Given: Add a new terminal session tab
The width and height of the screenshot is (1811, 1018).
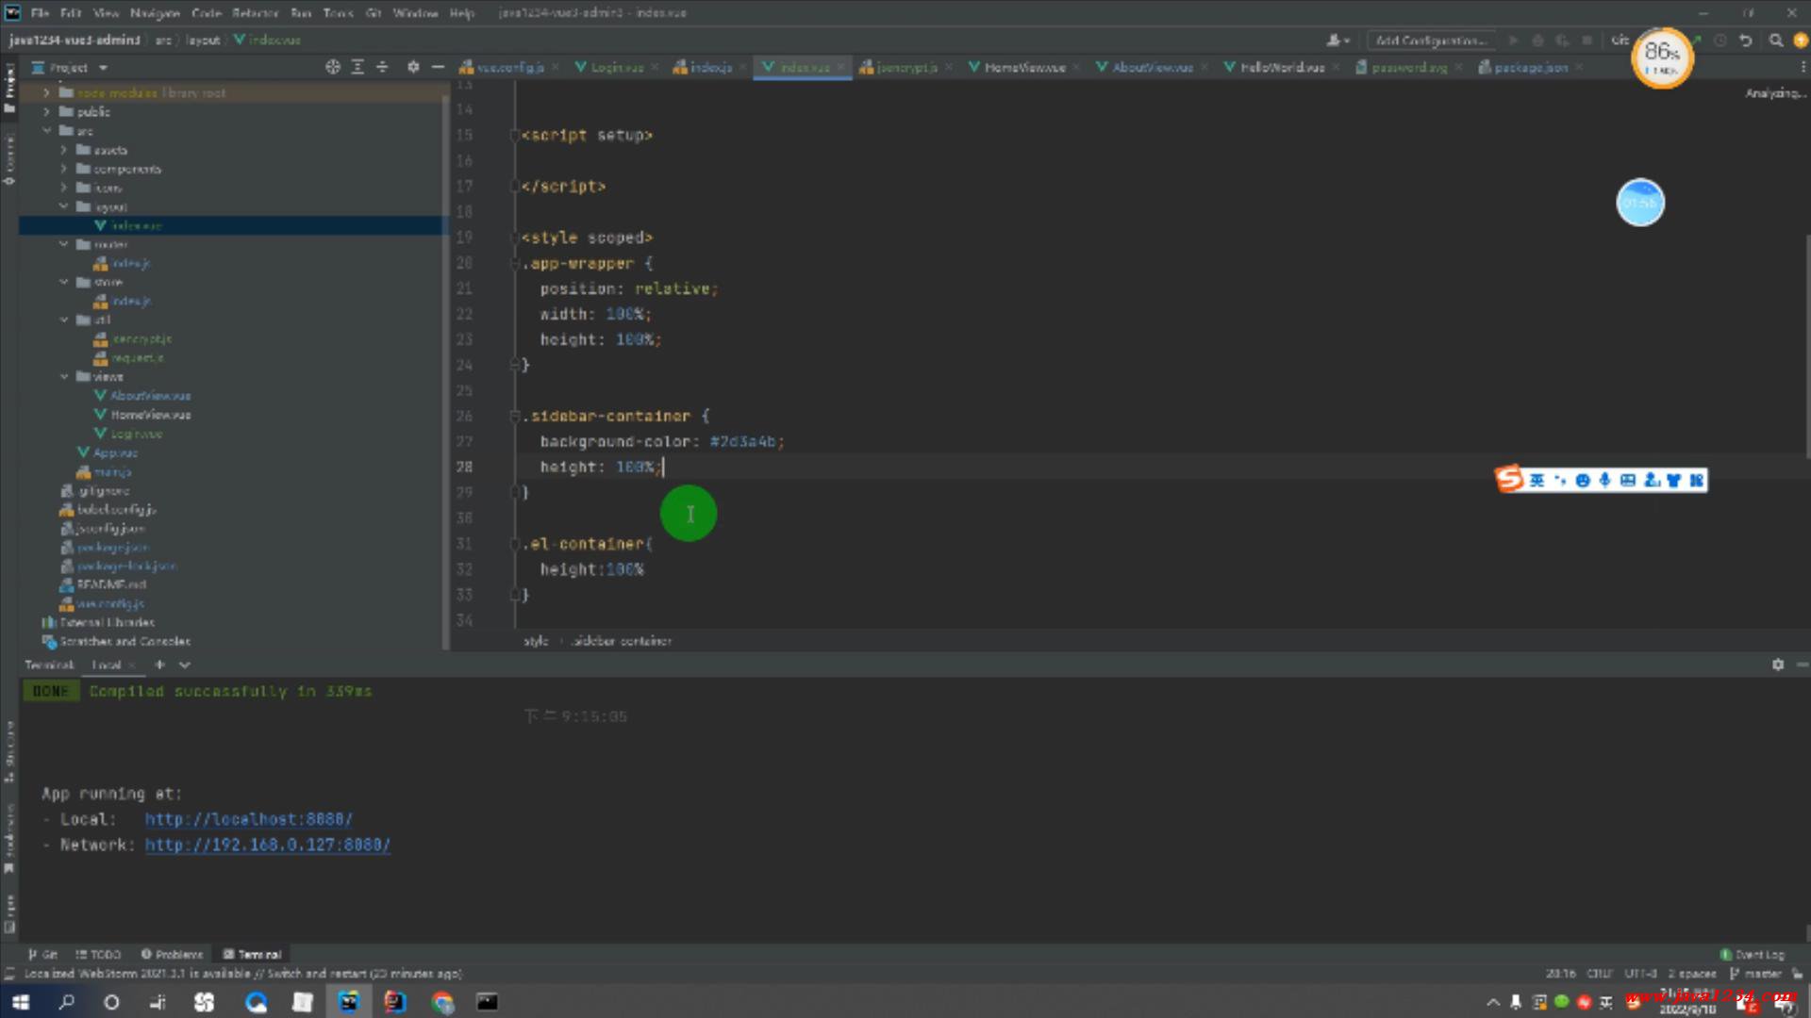Looking at the screenshot, I should click(x=159, y=665).
